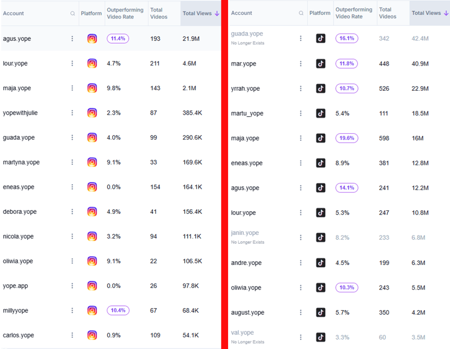Open the martyna.yope account link
This screenshot has width=450, height=349.
(21, 162)
